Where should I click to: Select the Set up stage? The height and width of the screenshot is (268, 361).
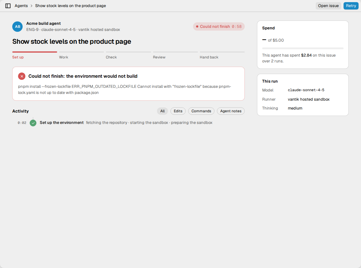[x=35, y=55]
